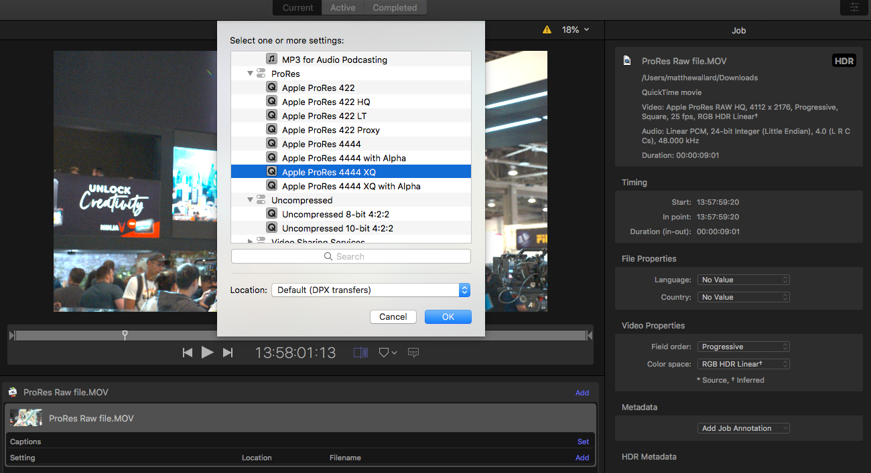Switch to the Active tab
Viewport: 871px width, 473px height.
click(342, 7)
